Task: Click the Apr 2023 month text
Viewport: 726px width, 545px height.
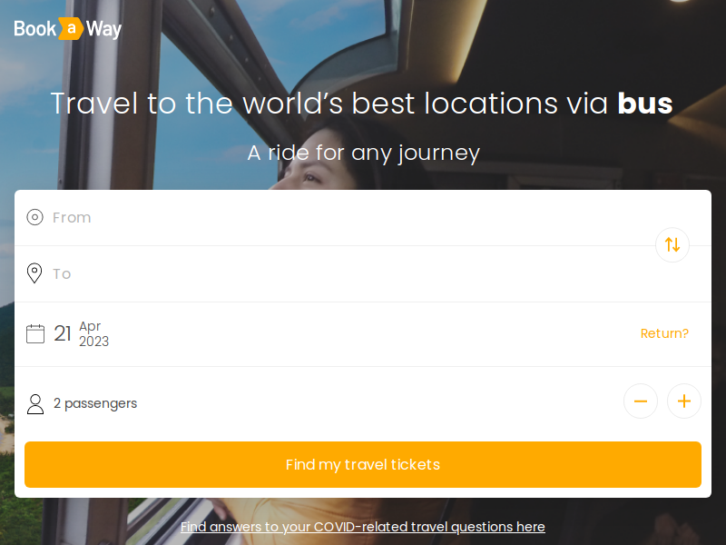Action: tap(93, 333)
